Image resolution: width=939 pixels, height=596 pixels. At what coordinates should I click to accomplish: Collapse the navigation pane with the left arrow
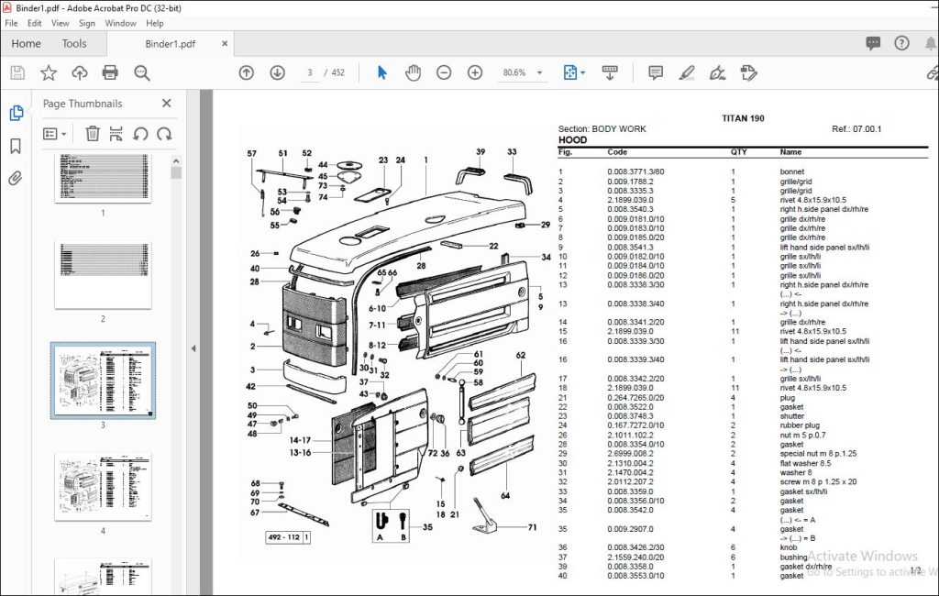pyautogui.click(x=193, y=348)
